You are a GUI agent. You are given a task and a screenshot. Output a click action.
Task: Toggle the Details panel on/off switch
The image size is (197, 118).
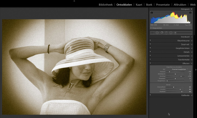(150, 52)
